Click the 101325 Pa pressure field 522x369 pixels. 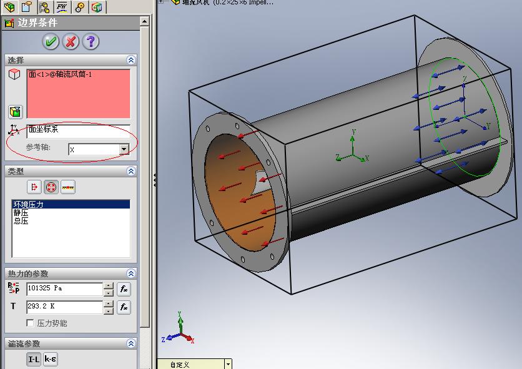[64, 288]
